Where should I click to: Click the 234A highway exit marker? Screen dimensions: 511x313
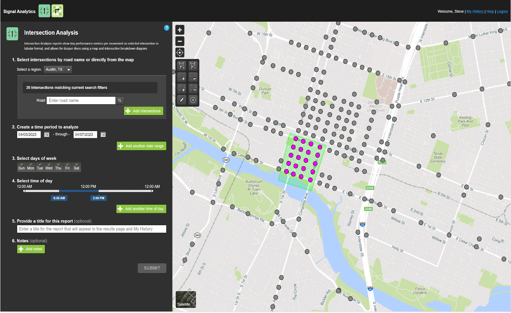pos(369,188)
